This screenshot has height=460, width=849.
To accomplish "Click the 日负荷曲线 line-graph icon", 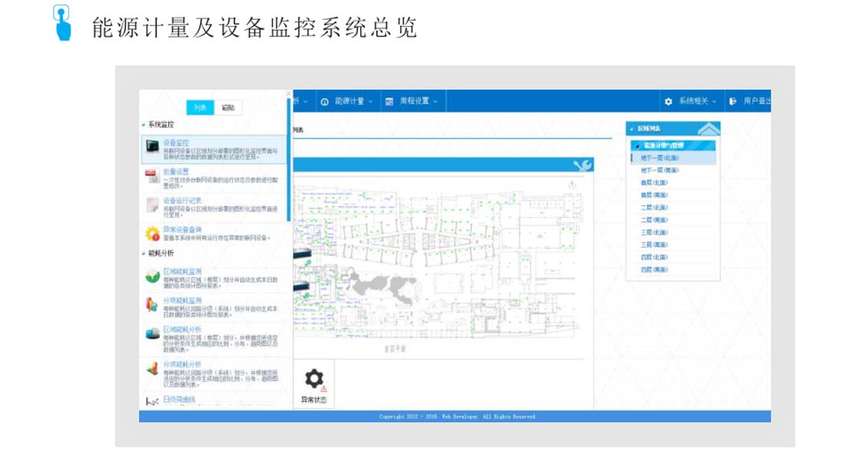I will pos(152,402).
